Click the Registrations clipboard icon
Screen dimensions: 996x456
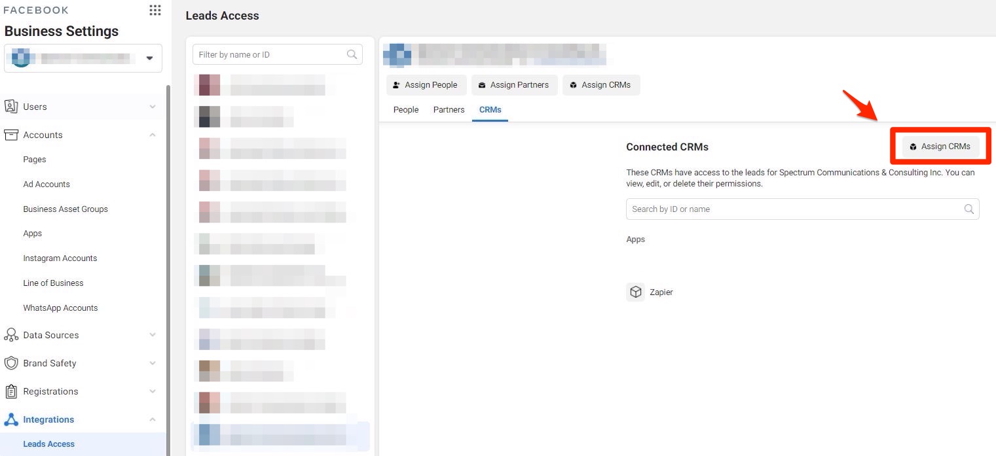(11, 391)
